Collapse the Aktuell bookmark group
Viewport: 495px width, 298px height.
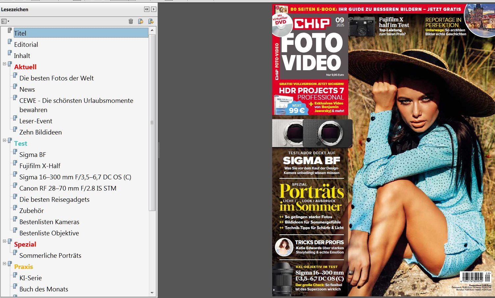tap(5, 64)
